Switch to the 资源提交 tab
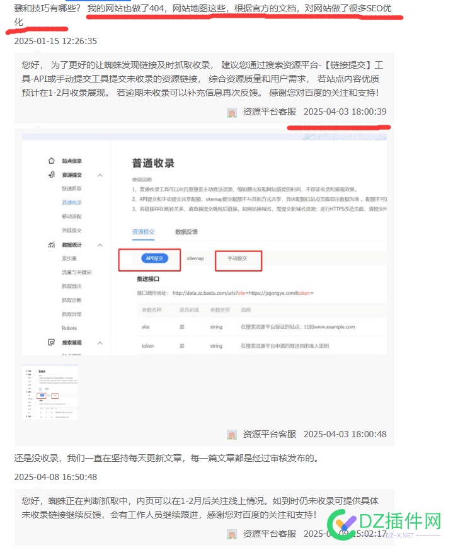 tap(143, 232)
